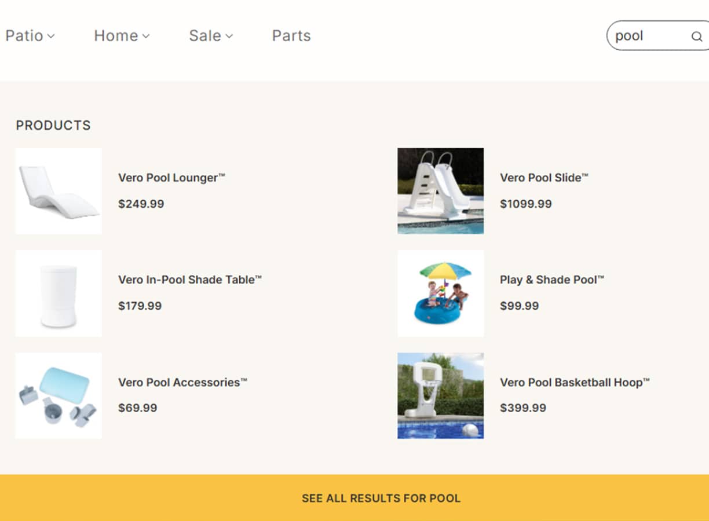This screenshot has width=709, height=521.
Task: Click See All Results for Pool button
Action: click(x=381, y=498)
